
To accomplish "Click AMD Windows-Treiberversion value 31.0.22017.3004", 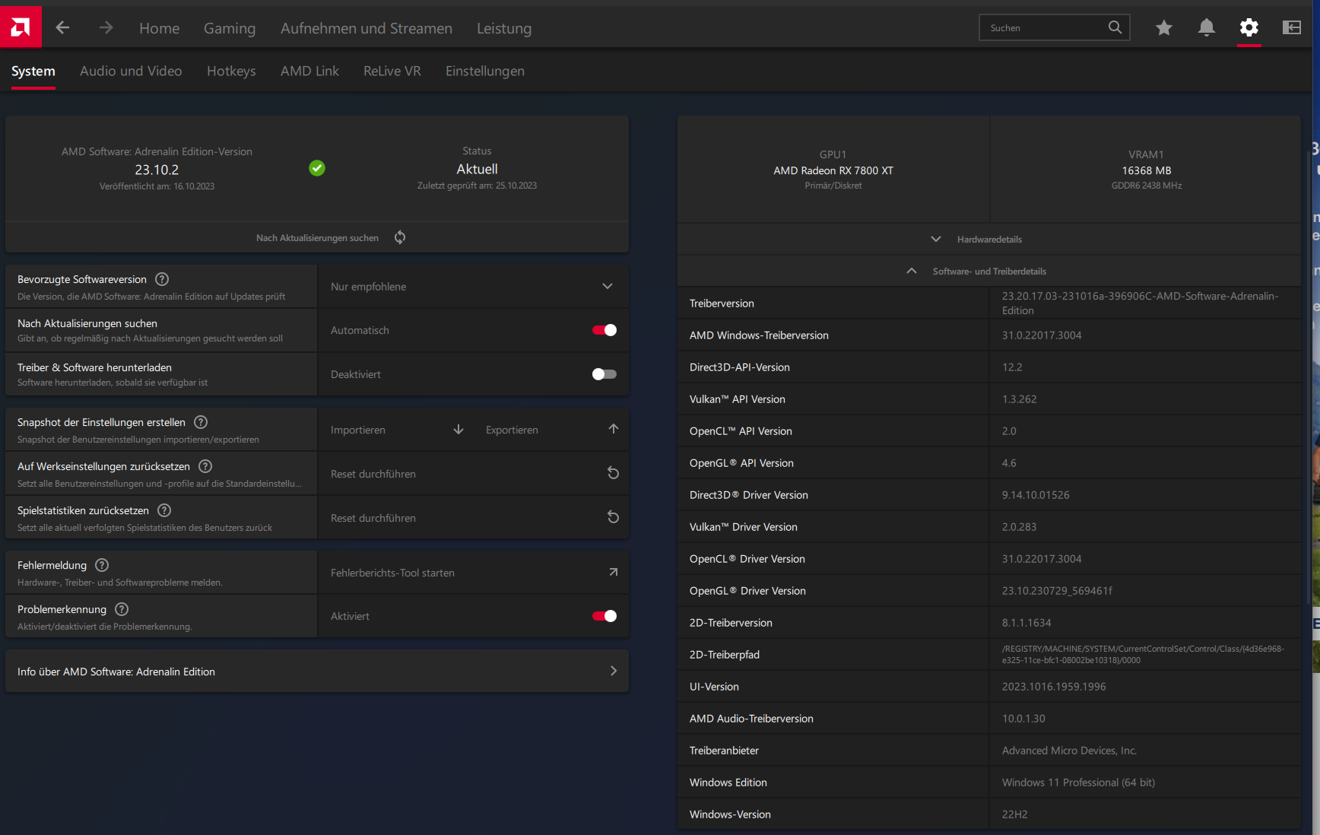I will click(x=1042, y=335).
